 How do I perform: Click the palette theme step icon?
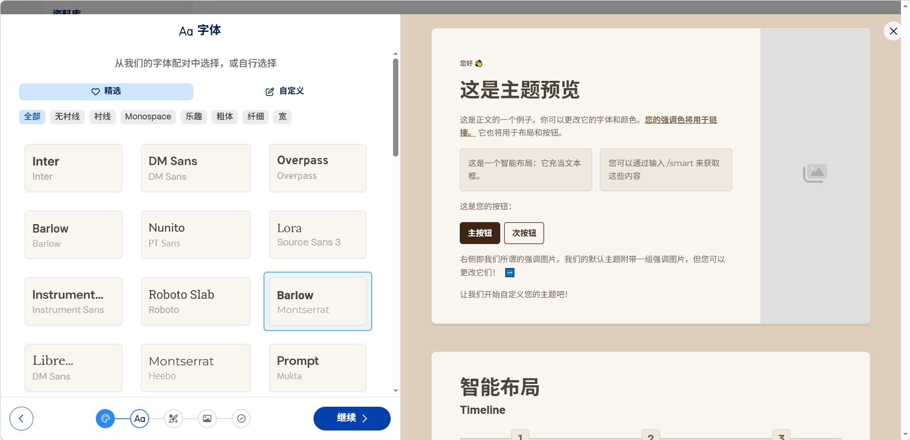(105, 419)
